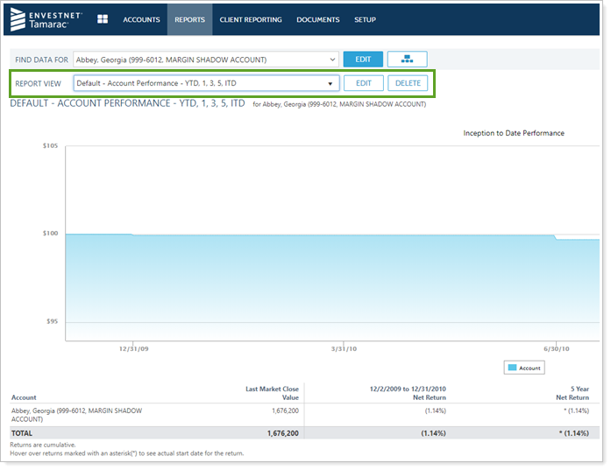Click the 5 Year Net Return header

579,393
